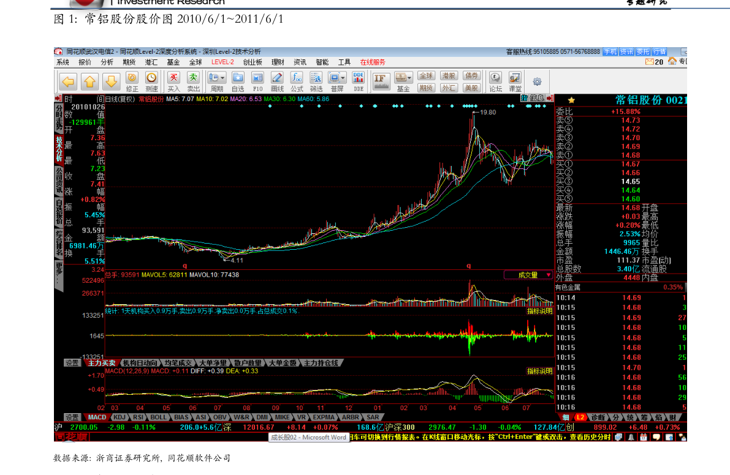
Task: Click the 期货 futures toolbar button
Action: pos(426,88)
